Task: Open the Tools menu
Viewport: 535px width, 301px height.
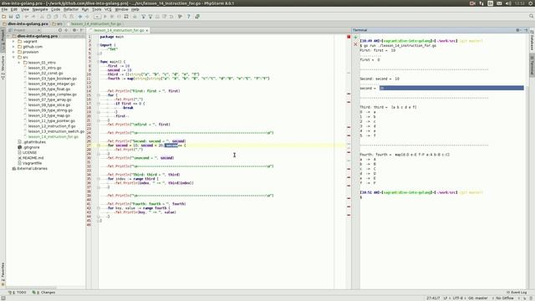Action: pyautogui.click(x=97, y=9)
